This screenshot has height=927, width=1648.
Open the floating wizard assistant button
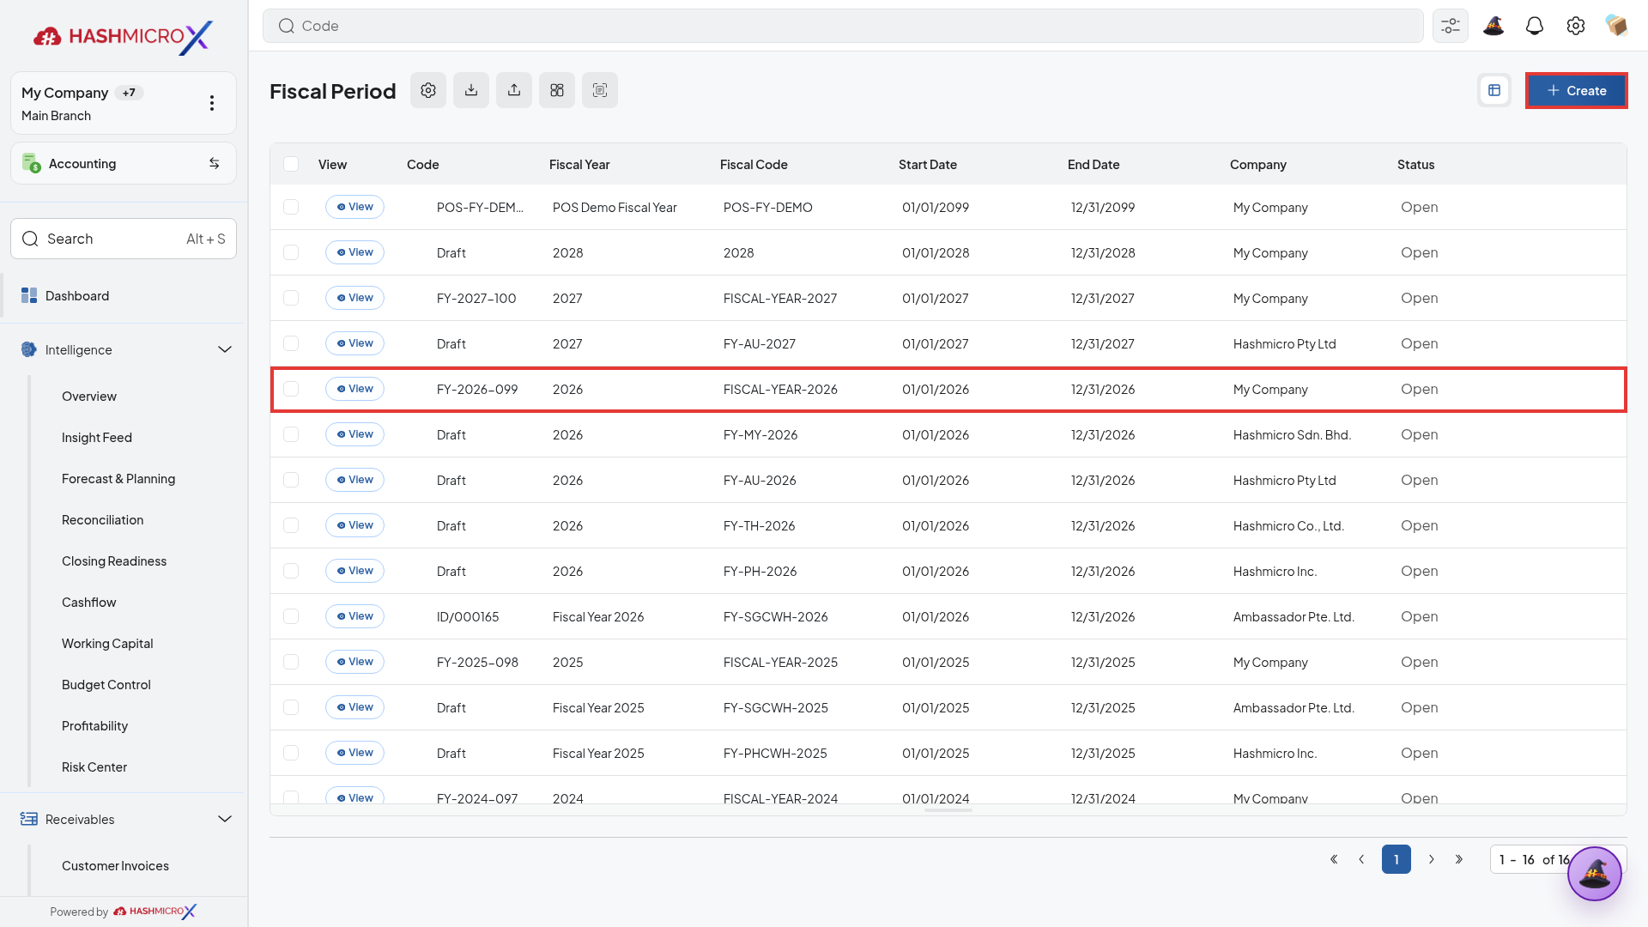tap(1594, 874)
